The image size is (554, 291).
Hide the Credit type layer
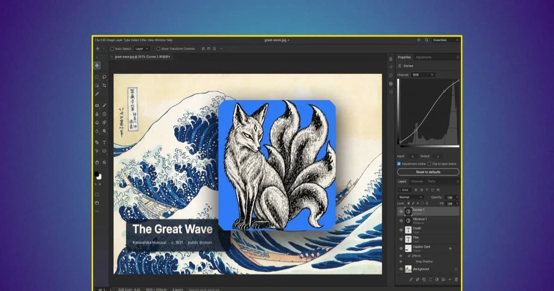[401, 230]
